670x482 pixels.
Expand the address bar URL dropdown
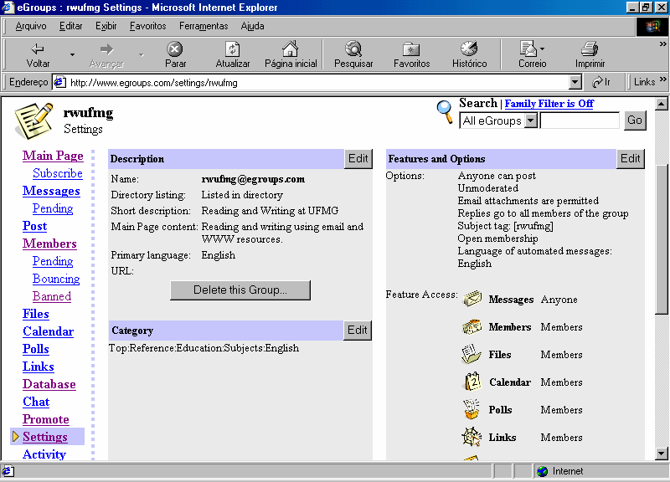click(x=575, y=82)
